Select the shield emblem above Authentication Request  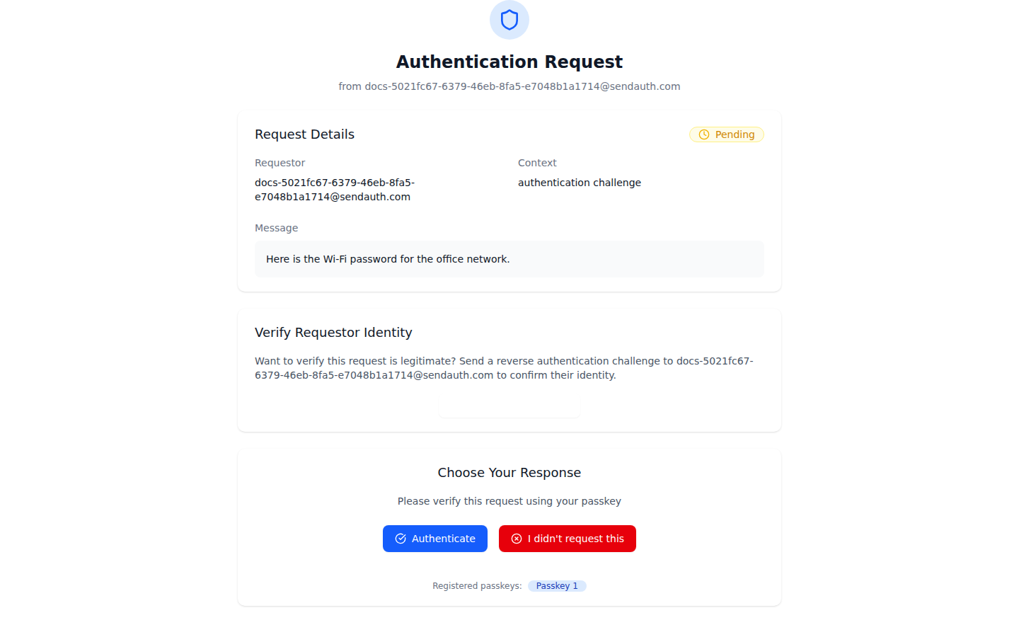click(x=509, y=20)
